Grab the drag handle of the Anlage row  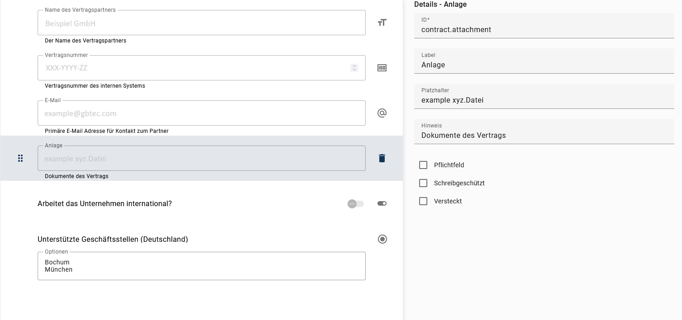20,158
